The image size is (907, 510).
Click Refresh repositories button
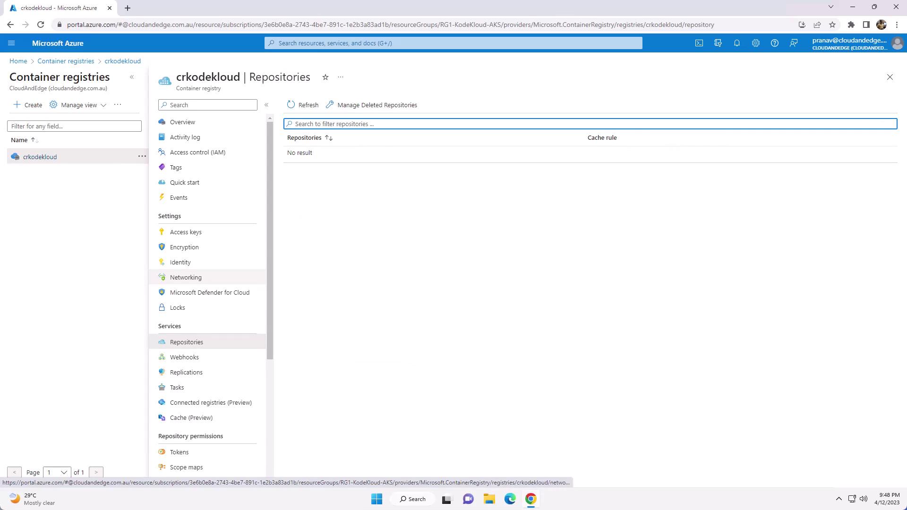coord(303,105)
